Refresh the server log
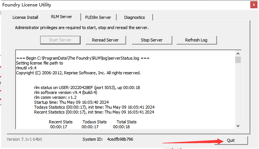The image size is (259, 149). [x=197, y=40]
